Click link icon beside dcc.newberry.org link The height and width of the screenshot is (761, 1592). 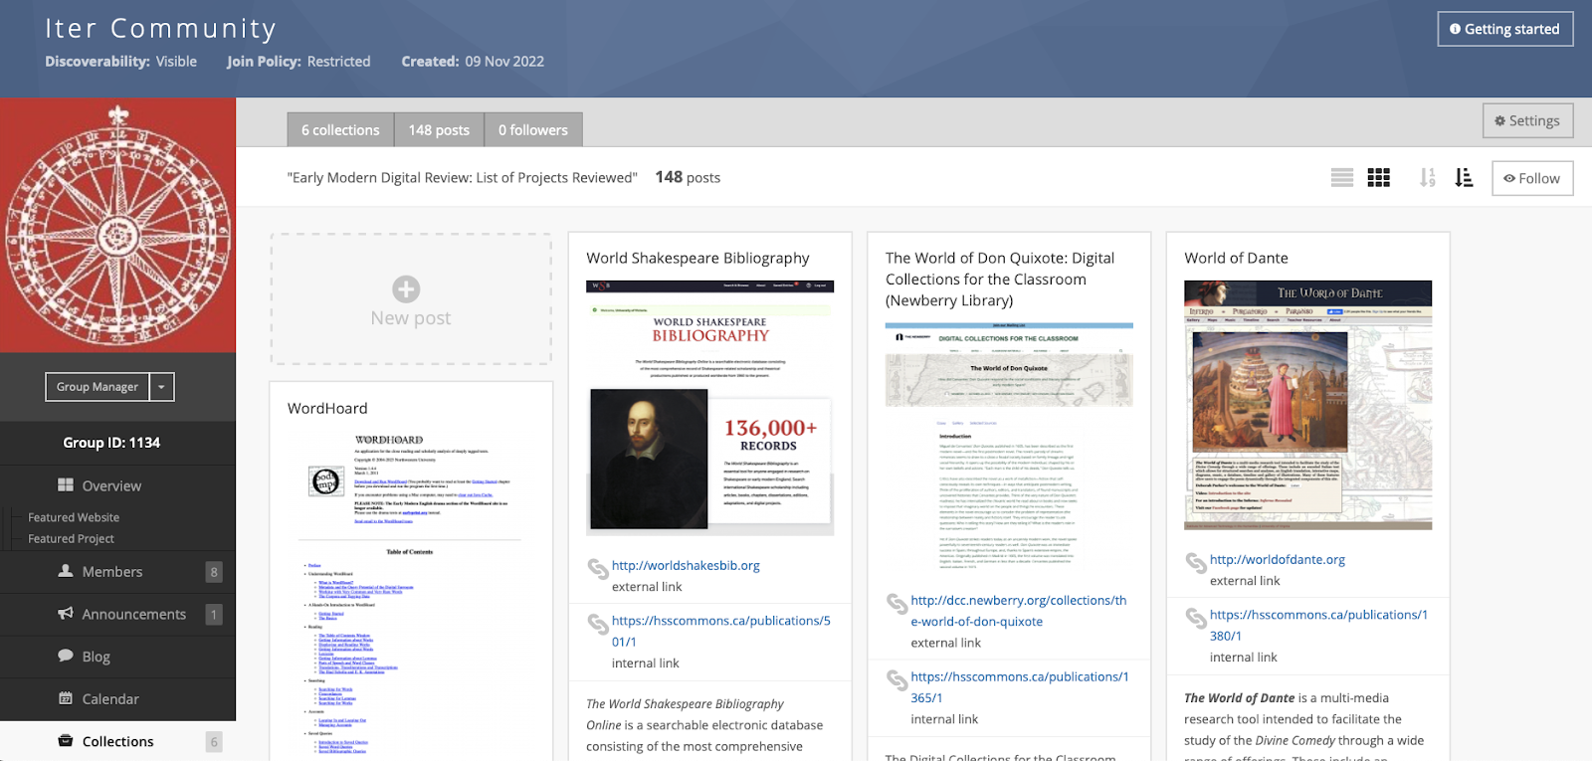896,603
